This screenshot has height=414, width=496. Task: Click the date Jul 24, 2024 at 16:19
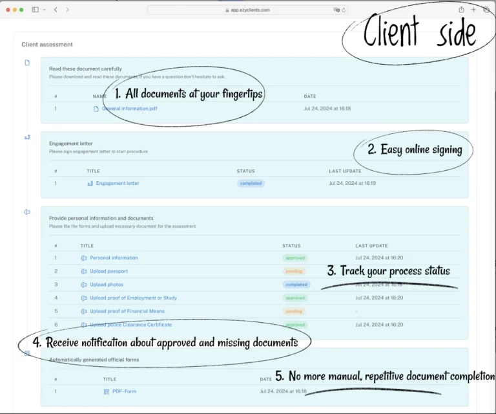(x=352, y=183)
